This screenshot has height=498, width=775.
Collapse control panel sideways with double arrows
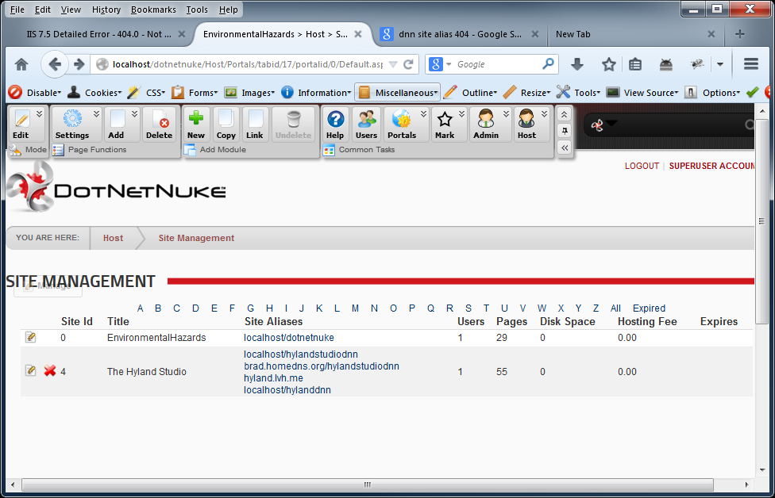565,147
